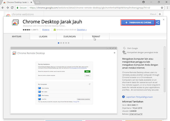Select the fourth carousel dot
The width and height of the screenshot is (170, 121).
pyautogui.click(x=66, y=43)
